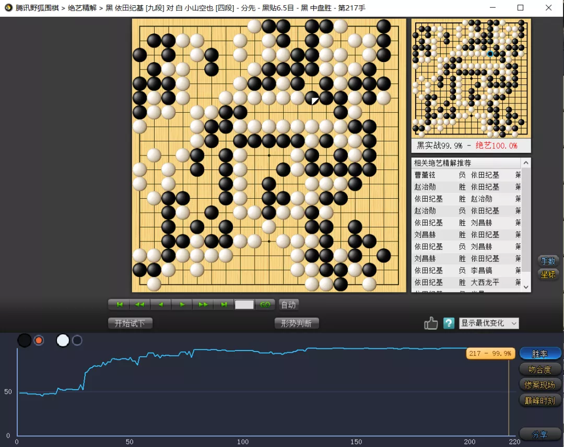This screenshot has width=564, height=447.
Task: Open 形势判断 position judgment
Action: (x=297, y=323)
